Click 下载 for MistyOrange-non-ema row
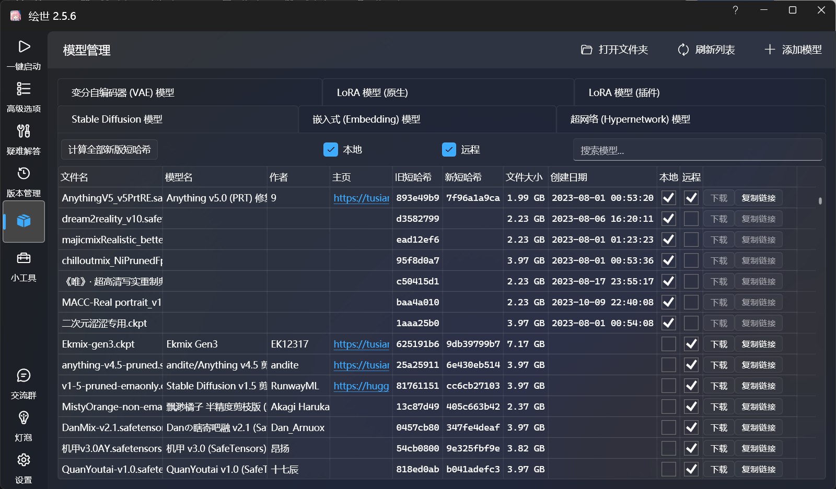Image resolution: width=836 pixels, height=489 pixels. pyautogui.click(x=719, y=407)
